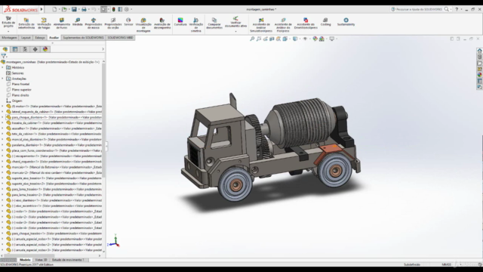
Task: Expand the Histórico tree node
Action: tap(2, 67)
